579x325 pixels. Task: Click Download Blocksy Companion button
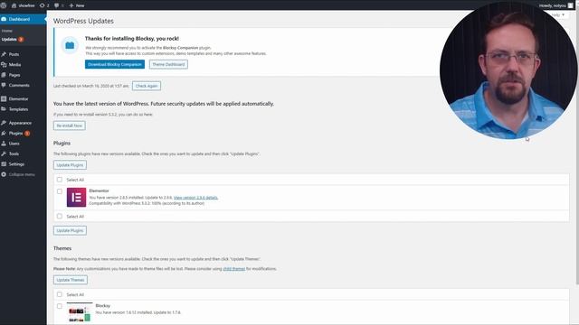click(x=115, y=64)
